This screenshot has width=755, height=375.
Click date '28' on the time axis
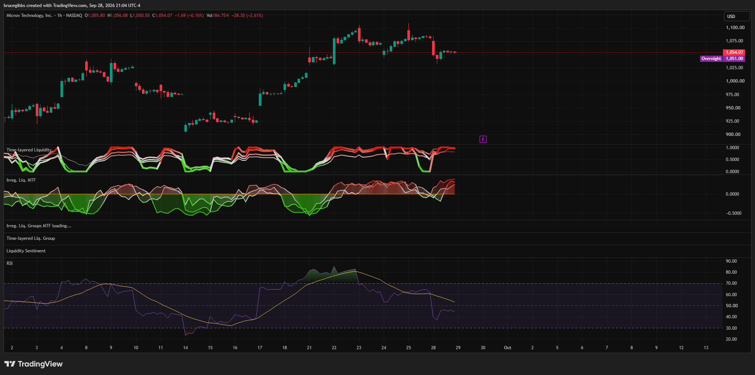433,348
